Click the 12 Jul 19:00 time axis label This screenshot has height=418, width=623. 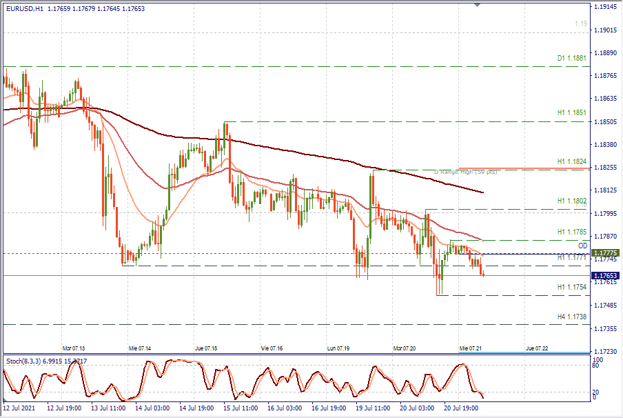64,408
